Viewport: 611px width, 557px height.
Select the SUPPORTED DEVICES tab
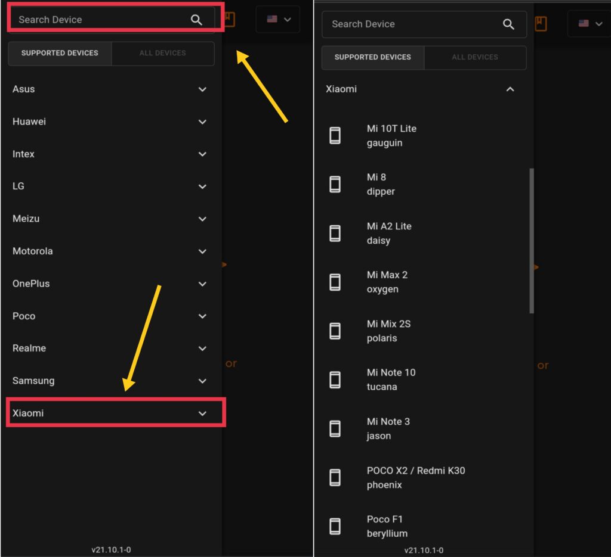click(x=60, y=53)
